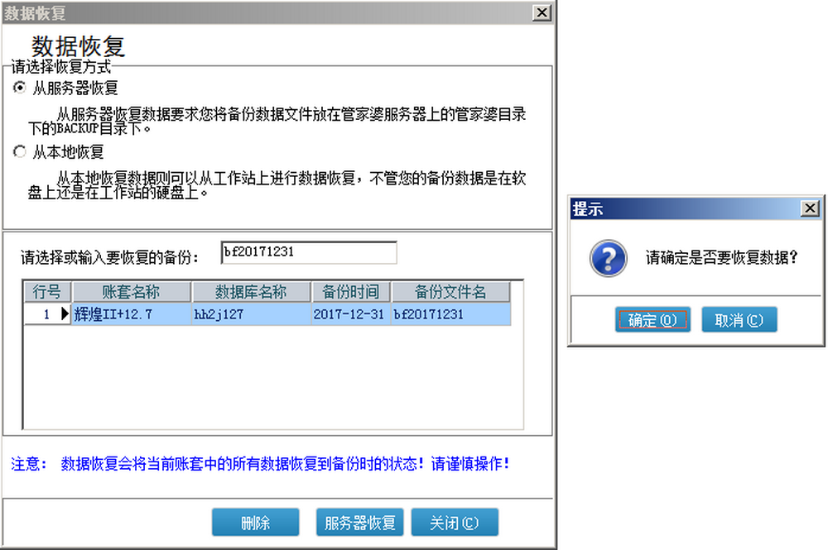Click the 服务器恢复 button
The height and width of the screenshot is (550, 828).
click(x=359, y=522)
